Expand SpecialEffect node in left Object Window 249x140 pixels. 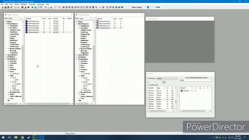click(x=6, y=55)
